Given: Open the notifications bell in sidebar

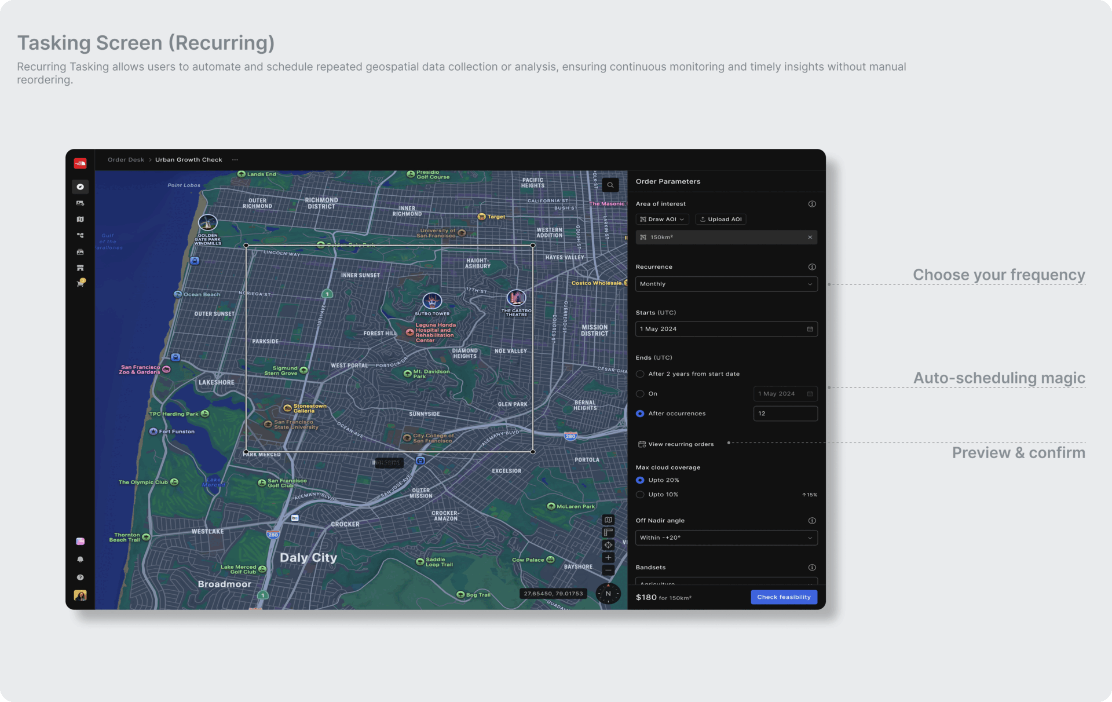Looking at the screenshot, I should click(x=81, y=560).
